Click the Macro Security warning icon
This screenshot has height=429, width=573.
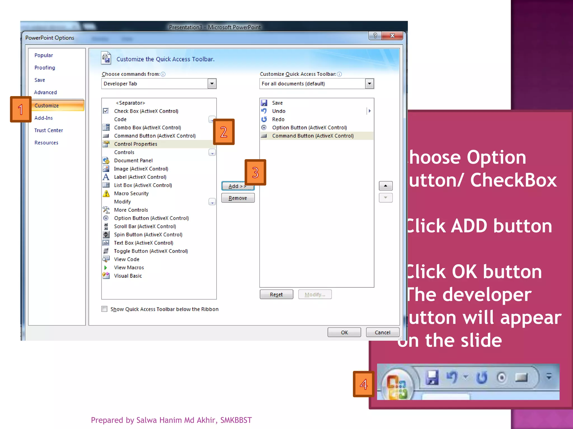click(x=106, y=193)
